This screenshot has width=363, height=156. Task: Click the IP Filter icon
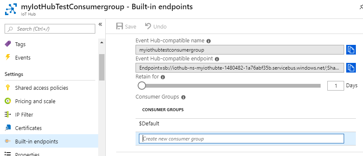click(8, 114)
